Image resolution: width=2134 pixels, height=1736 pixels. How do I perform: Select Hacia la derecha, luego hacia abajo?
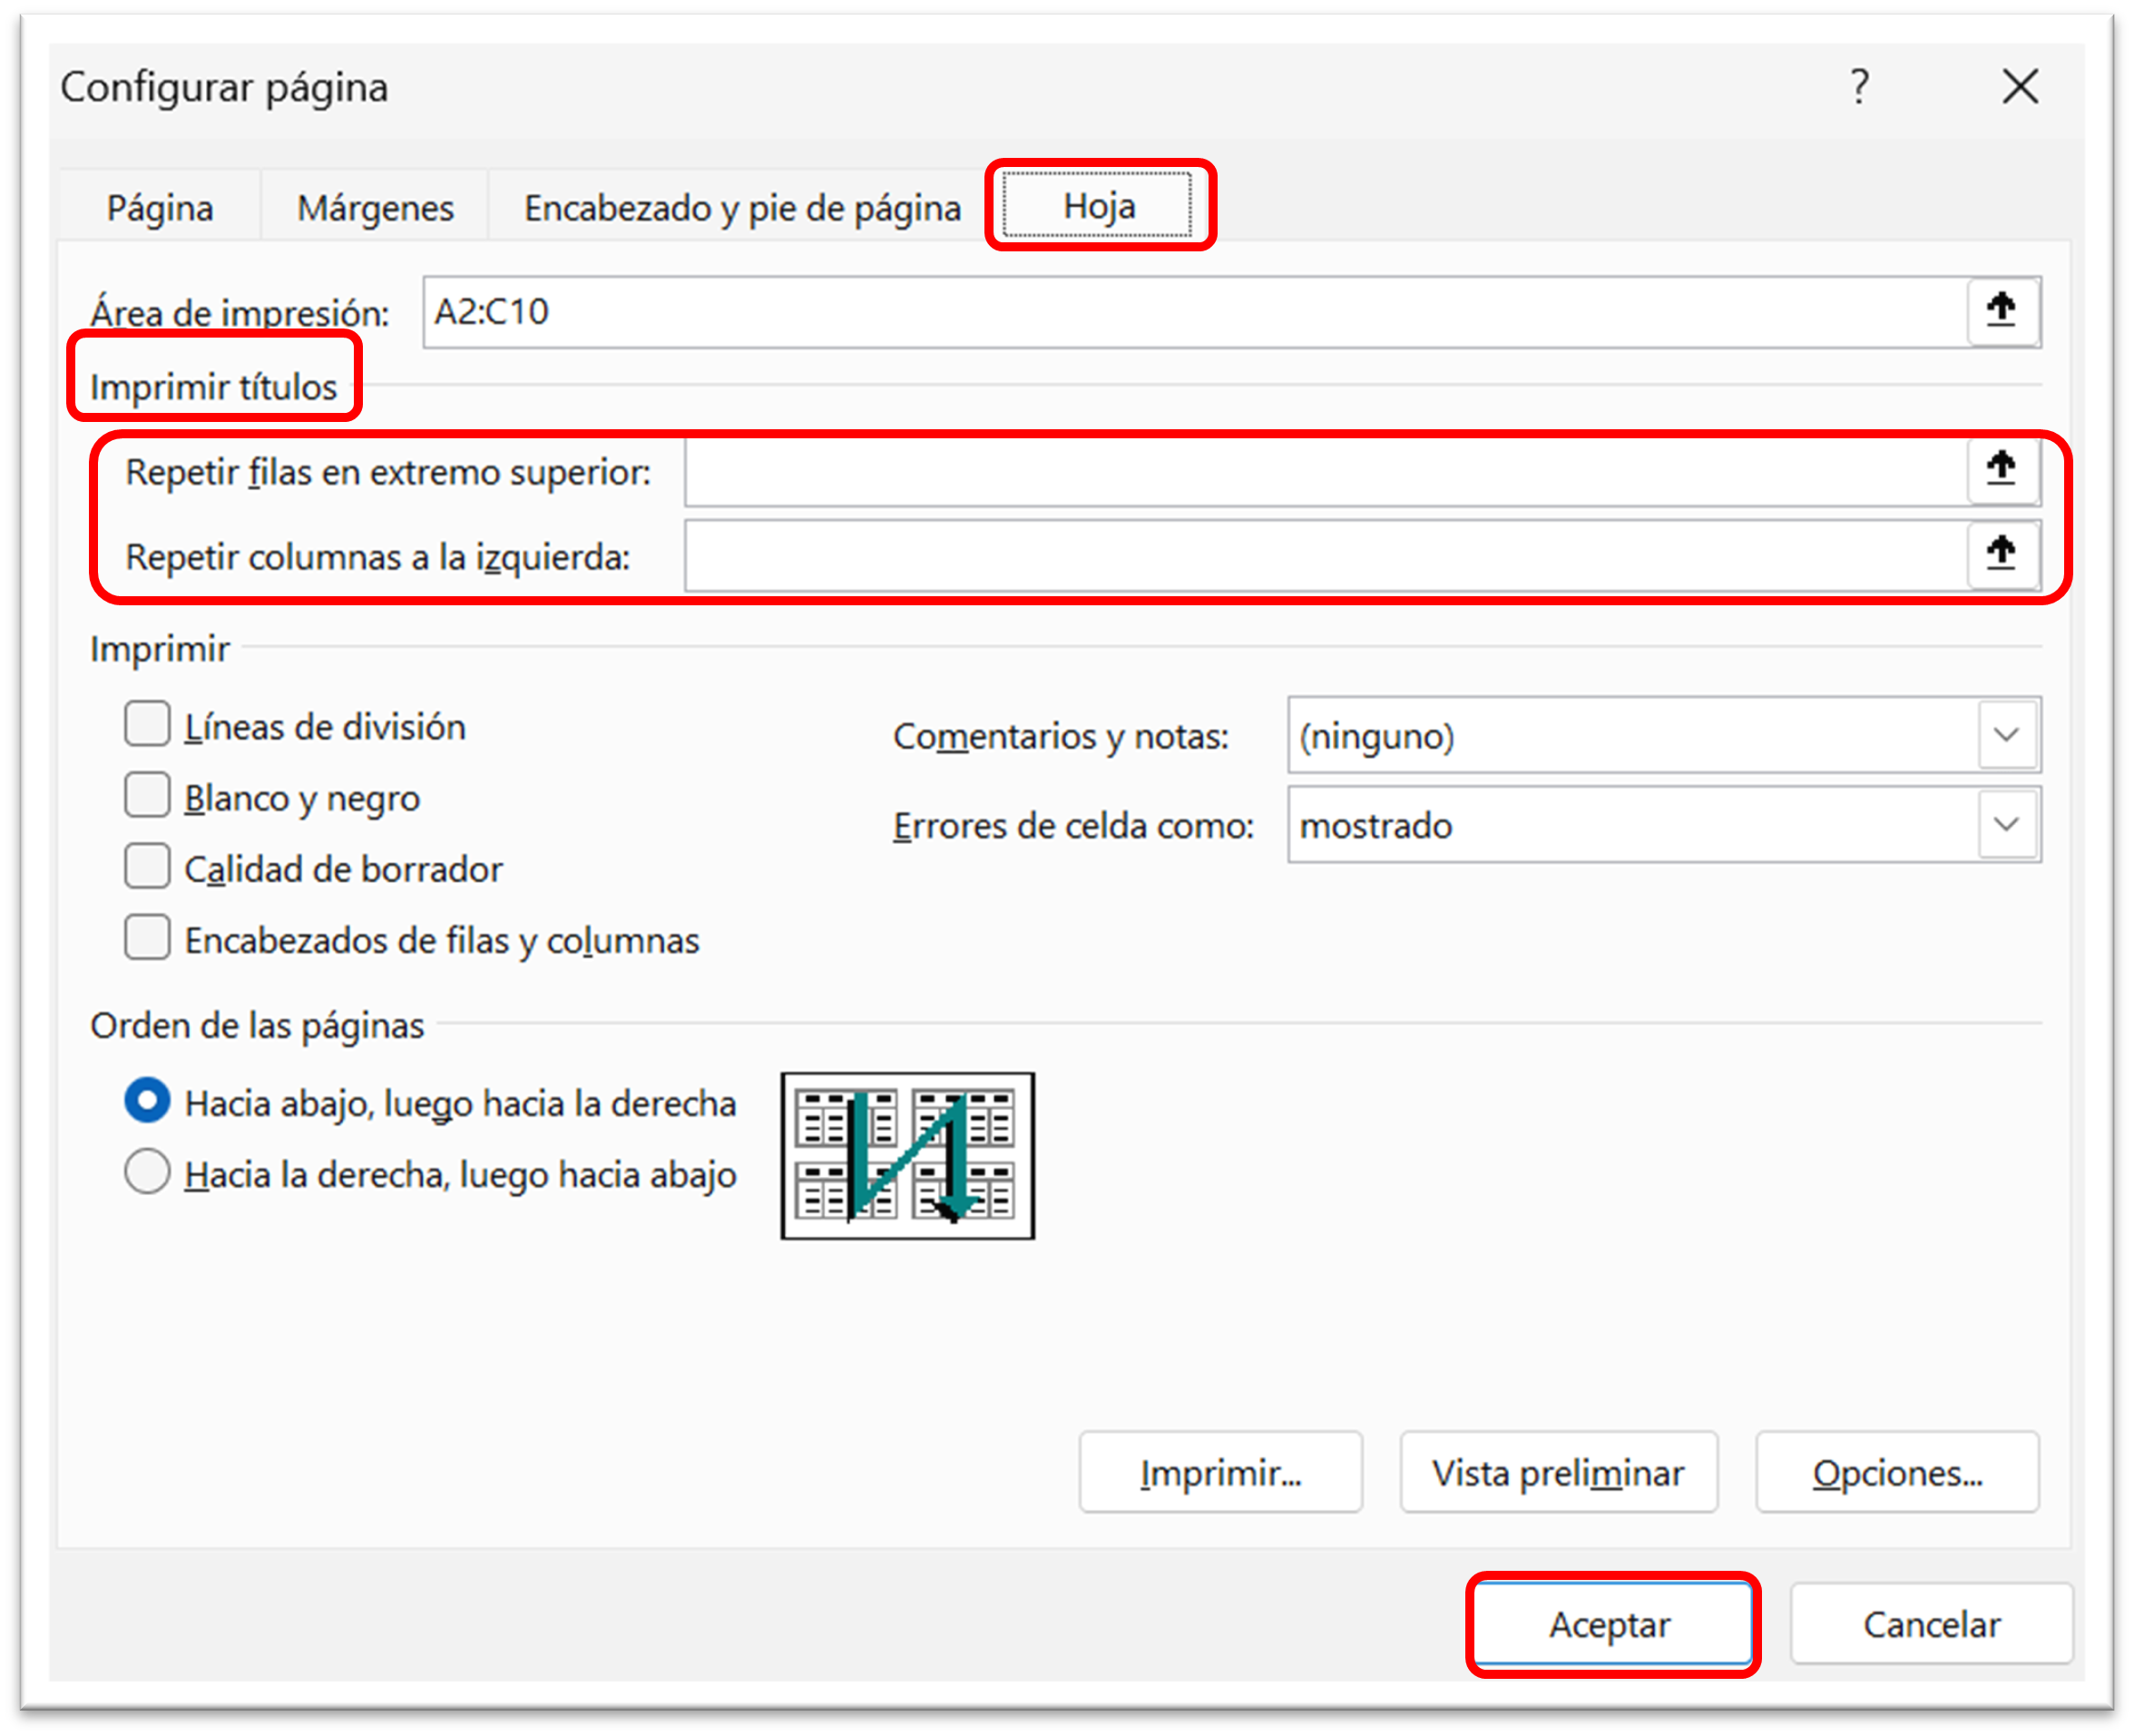[147, 1172]
